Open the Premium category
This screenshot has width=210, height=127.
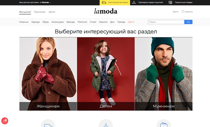(82, 22)
